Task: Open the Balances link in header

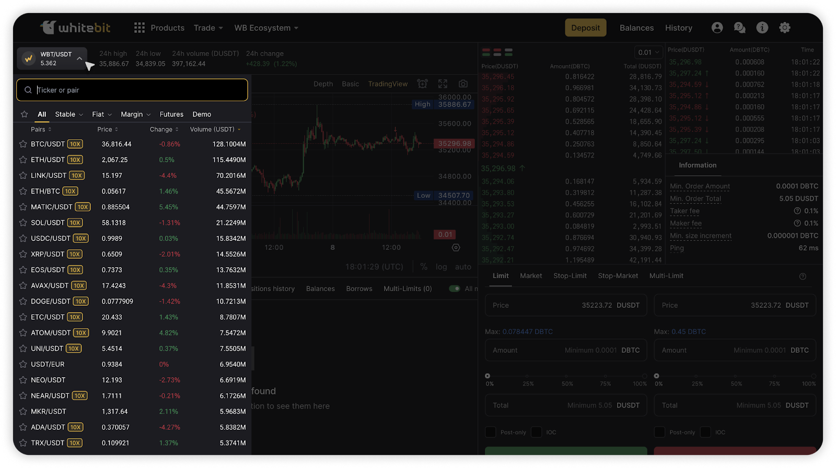Action: coord(636,28)
